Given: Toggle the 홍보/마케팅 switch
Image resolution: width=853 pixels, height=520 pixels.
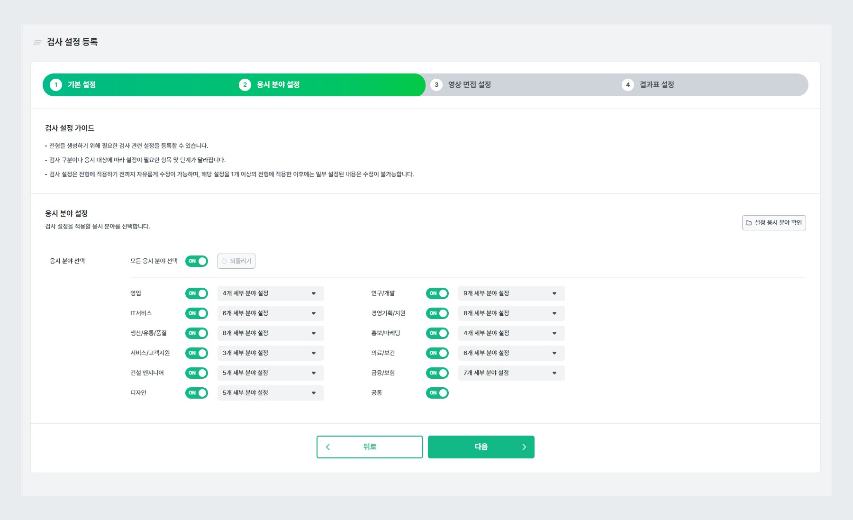Looking at the screenshot, I should tap(437, 333).
